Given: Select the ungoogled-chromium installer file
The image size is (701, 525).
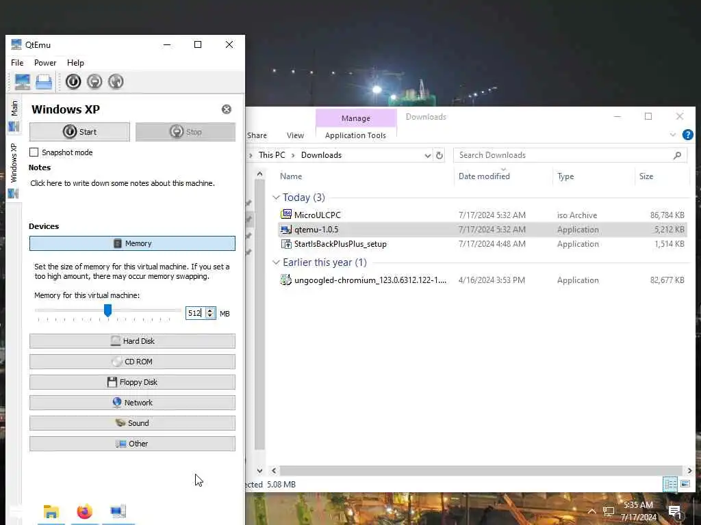Looking at the screenshot, I should (x=483, y=280).
